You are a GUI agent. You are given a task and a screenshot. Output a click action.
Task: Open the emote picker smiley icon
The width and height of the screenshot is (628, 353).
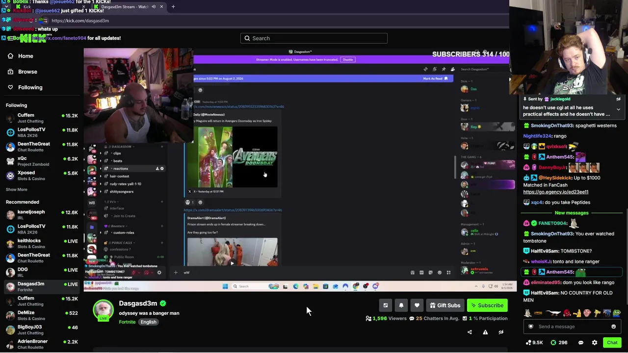(613, 327)
